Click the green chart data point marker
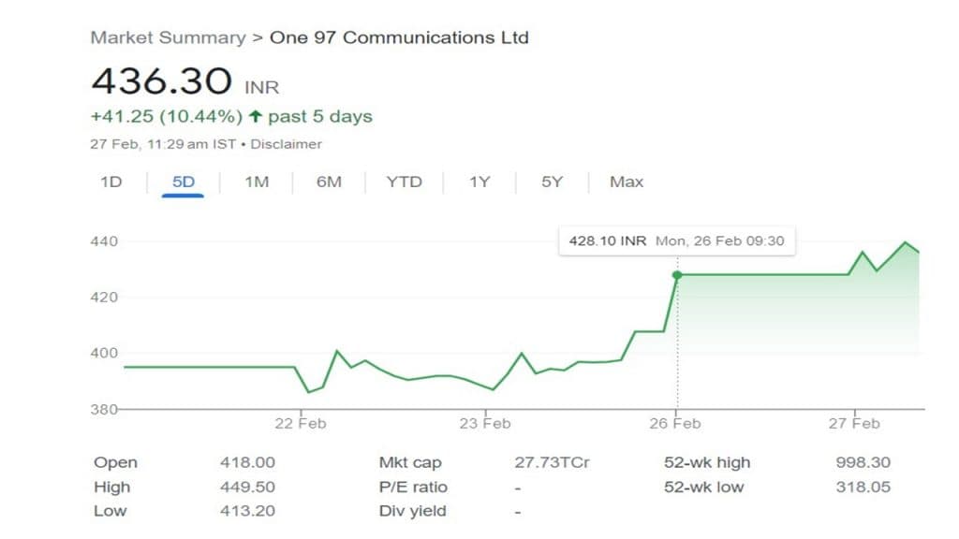The width and height of the screenshot is (959, 539). pos(677,275)
